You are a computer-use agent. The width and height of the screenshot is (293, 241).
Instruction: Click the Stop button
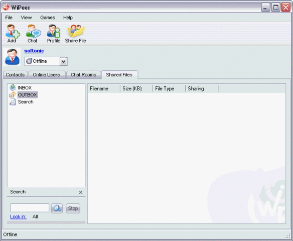73,208
